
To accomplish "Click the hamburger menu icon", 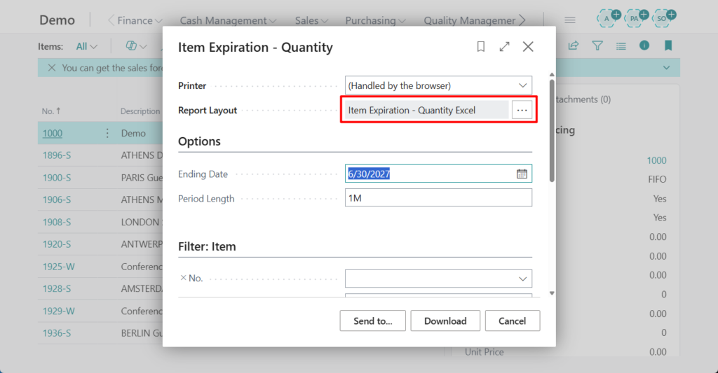I will (570, 20).
